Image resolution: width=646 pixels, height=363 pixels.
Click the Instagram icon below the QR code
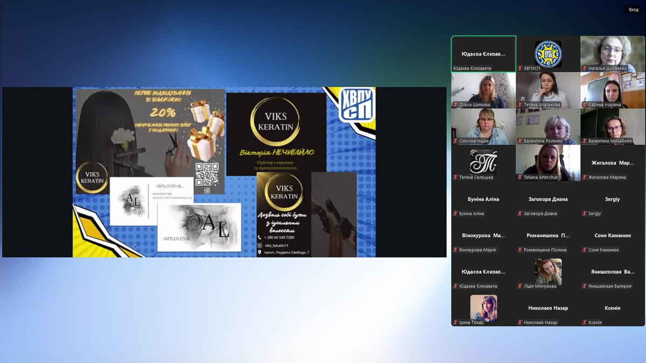click(x=207, y=190)
